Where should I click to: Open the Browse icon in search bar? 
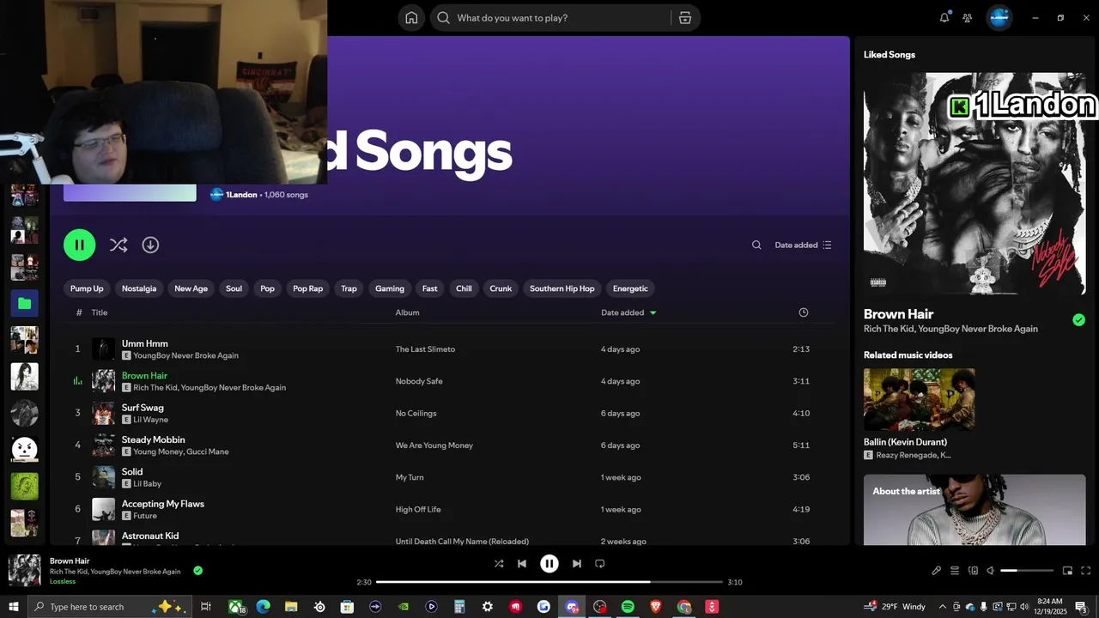point(684,18)
